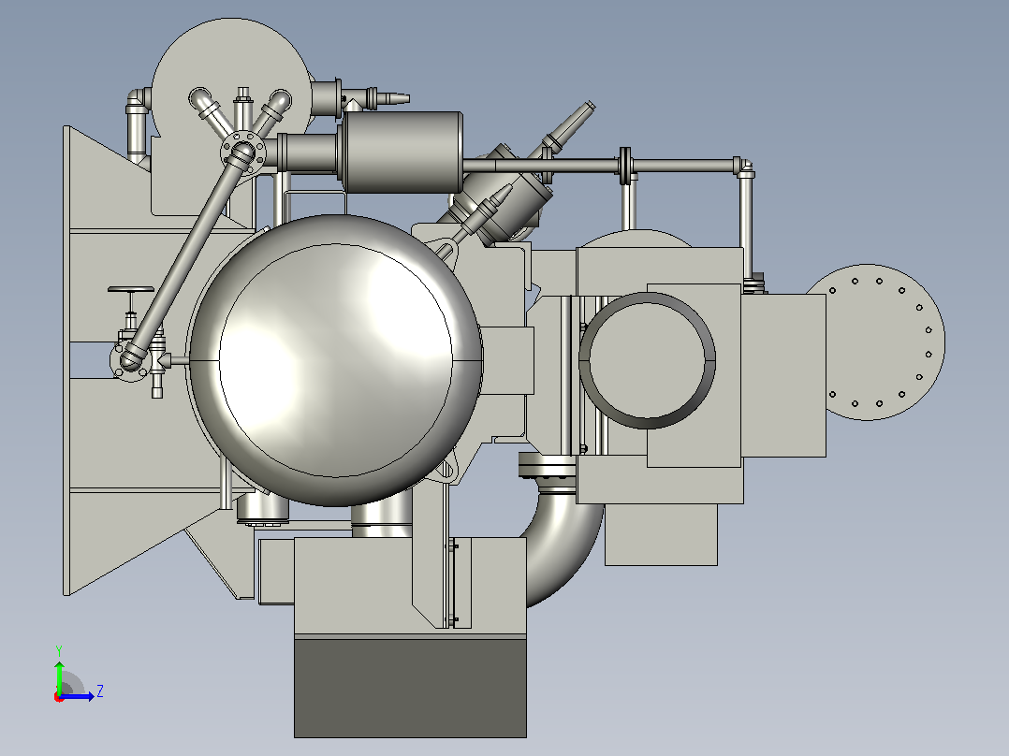
Task: Pick the thin horizontal pipe at the upper right
Action: (x=684, y=167)
